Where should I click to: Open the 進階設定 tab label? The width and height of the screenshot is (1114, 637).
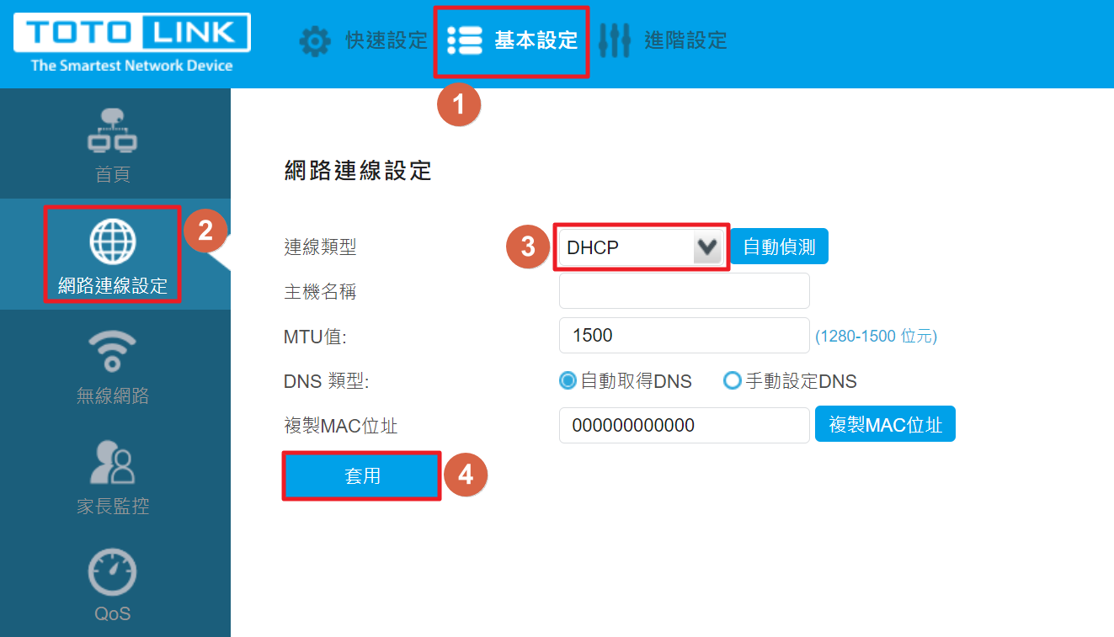coord(685,40)
